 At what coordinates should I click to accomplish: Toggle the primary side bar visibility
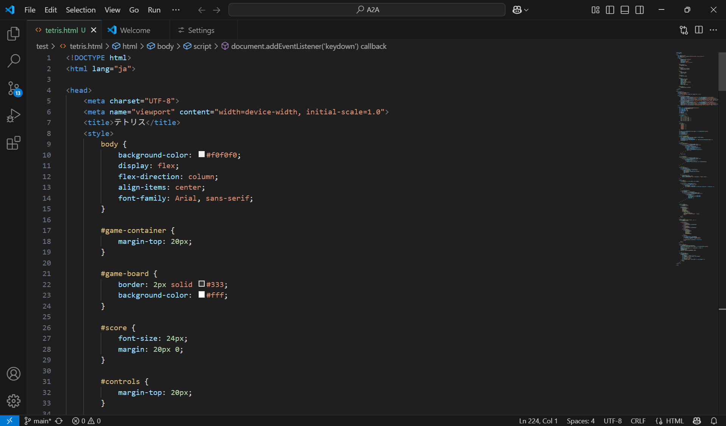click(x=610, y=10)
